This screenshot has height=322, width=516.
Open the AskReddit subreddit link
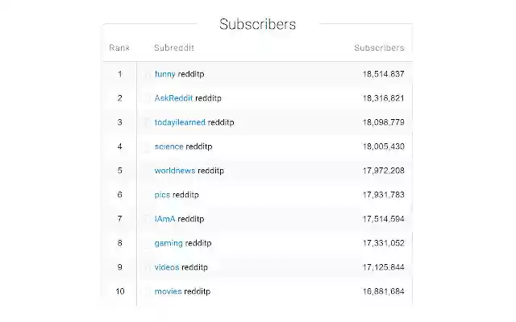[173, 98]
